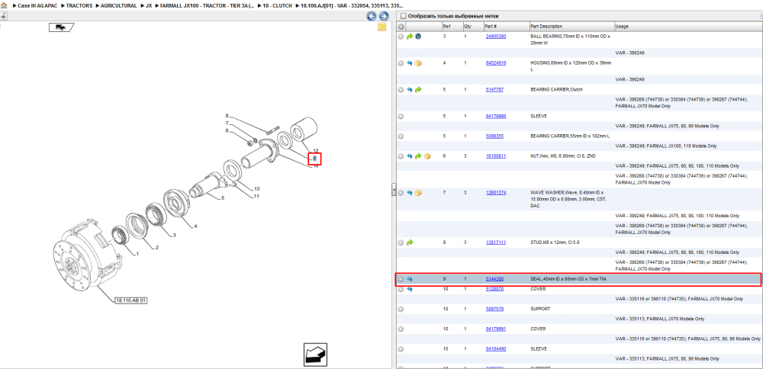Toggle selection circle for SLEEVE 84179988 row
Image resolution: width=763 pixels, height=369 pixels.
[x=401, y=117]
